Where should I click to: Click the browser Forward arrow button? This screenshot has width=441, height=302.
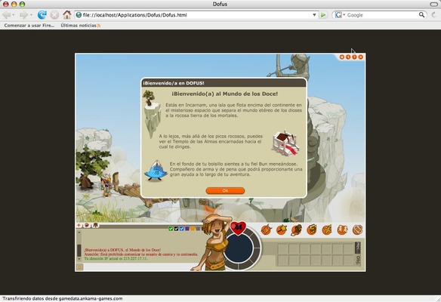pyautogui.click(x=24, y=15)
